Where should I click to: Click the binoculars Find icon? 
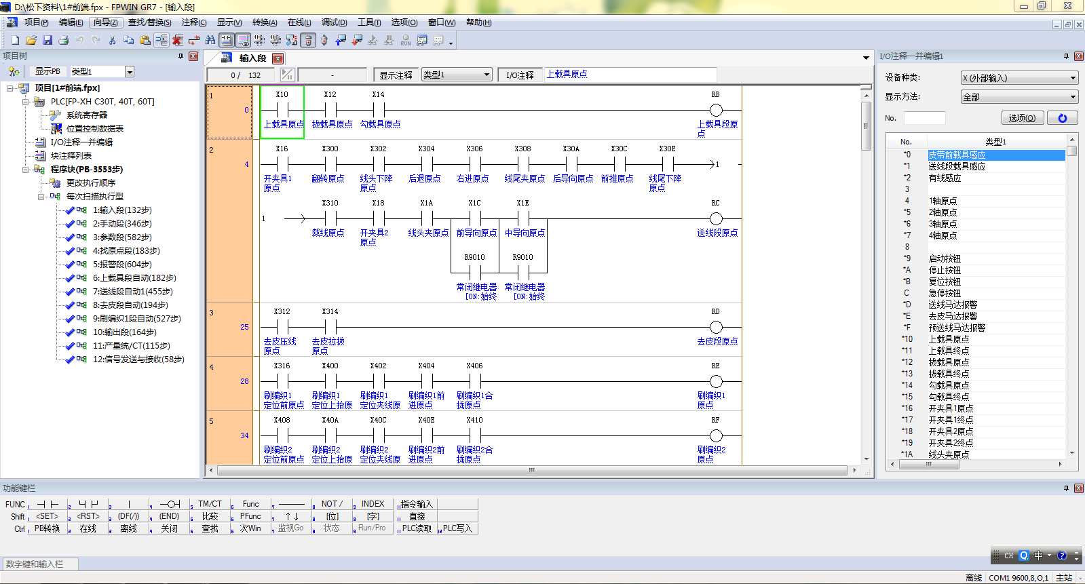[x=210, y=41]
